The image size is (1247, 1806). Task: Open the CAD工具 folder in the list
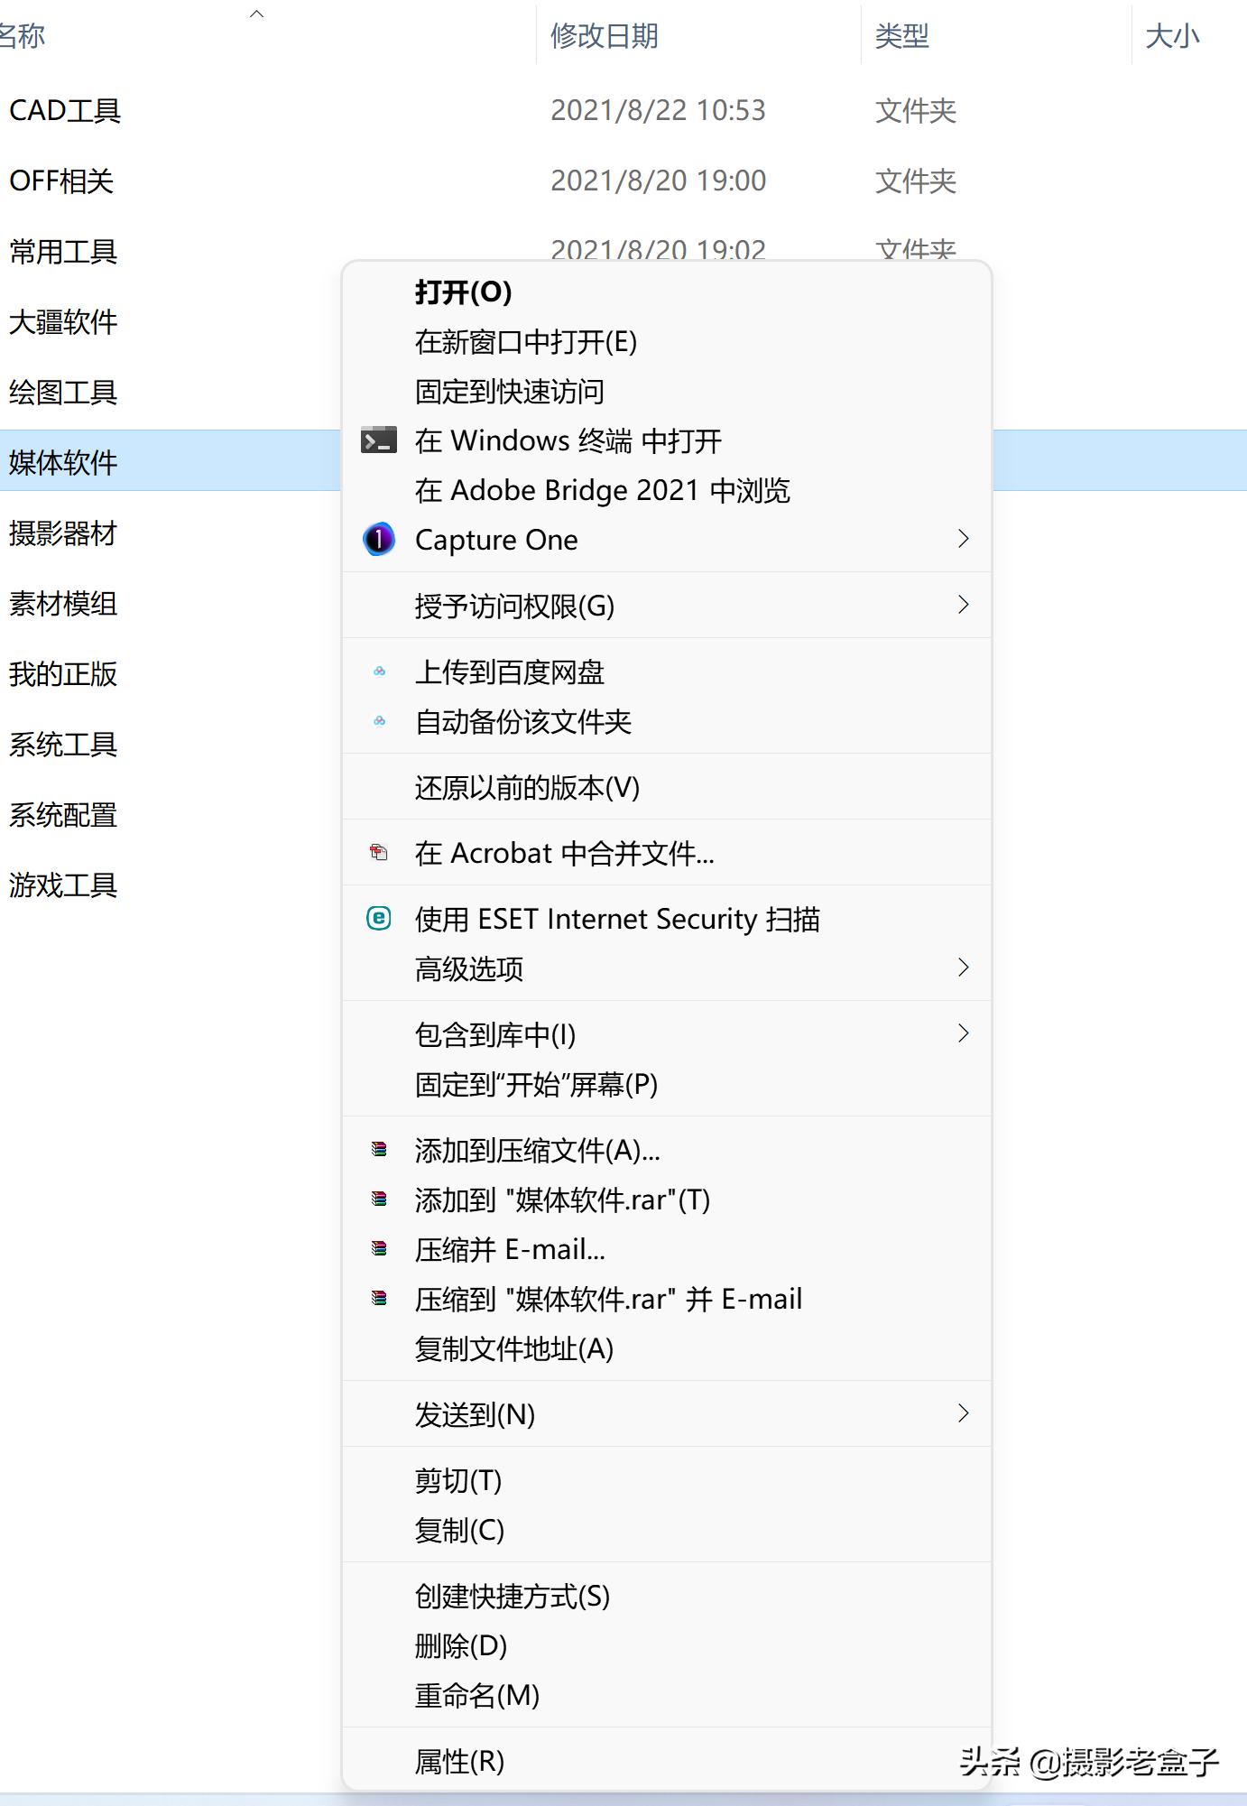[66, 110]
